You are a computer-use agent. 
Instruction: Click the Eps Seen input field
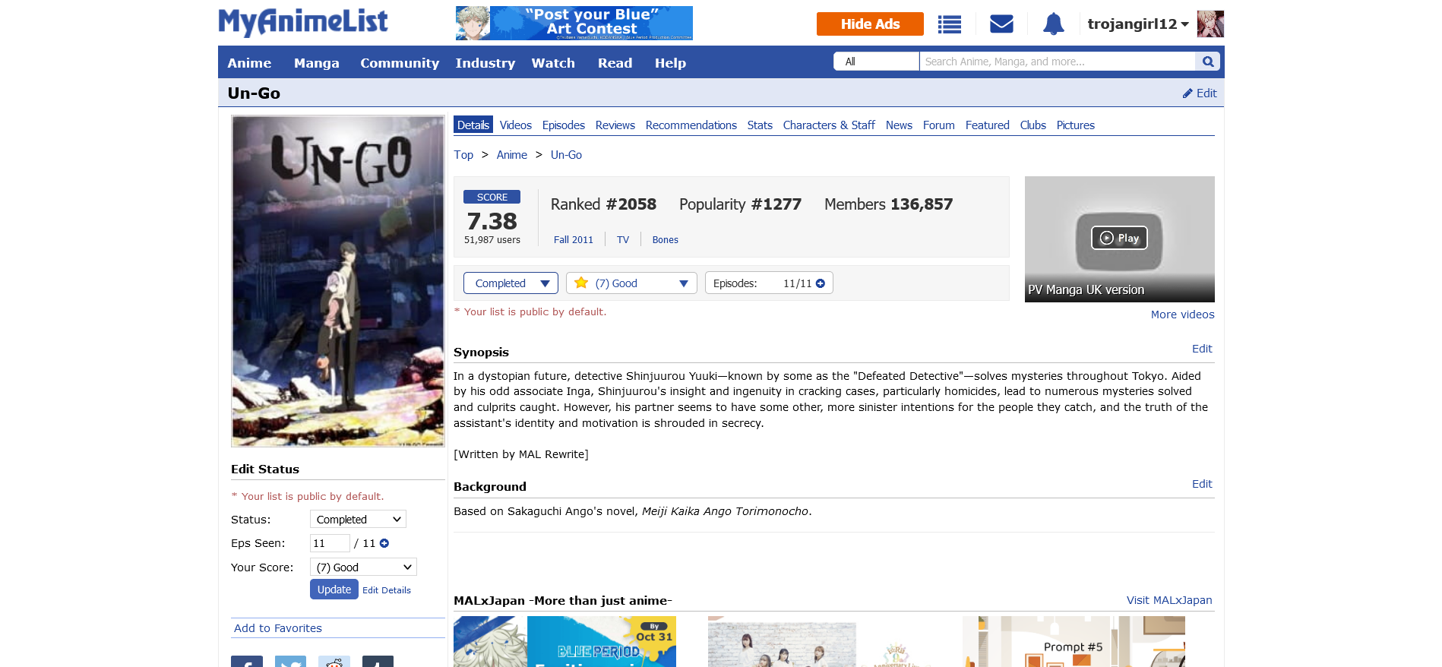click(x=330, y=543)
